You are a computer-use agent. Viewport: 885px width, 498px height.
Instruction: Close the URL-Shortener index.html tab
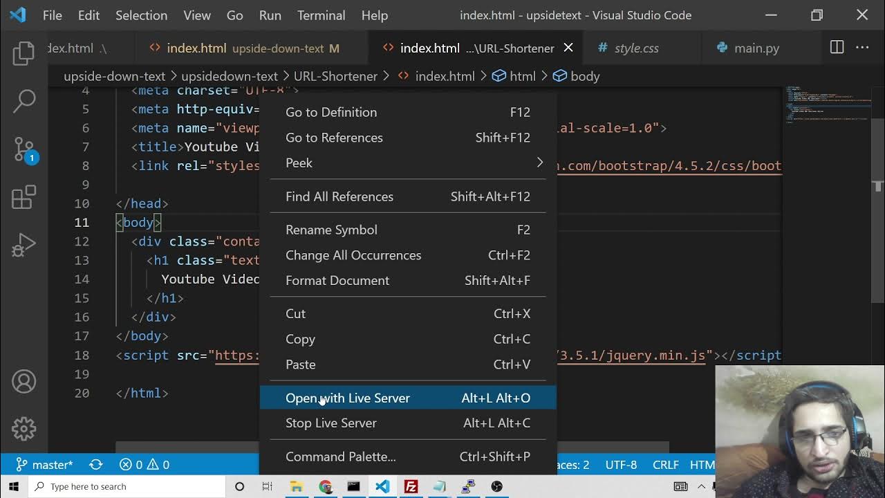click(568, 48)
